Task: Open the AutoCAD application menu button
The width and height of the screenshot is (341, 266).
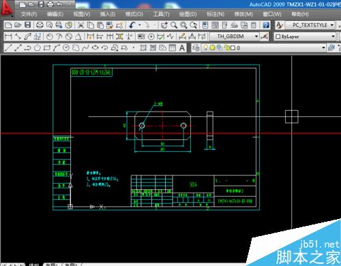Action: 7,9
